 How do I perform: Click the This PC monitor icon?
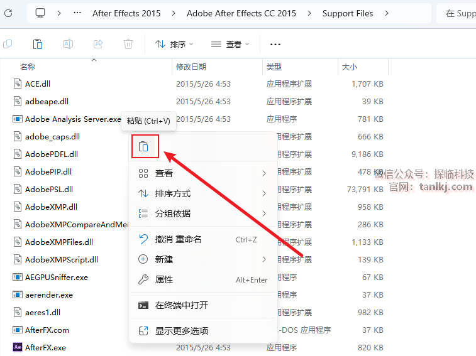40,13
